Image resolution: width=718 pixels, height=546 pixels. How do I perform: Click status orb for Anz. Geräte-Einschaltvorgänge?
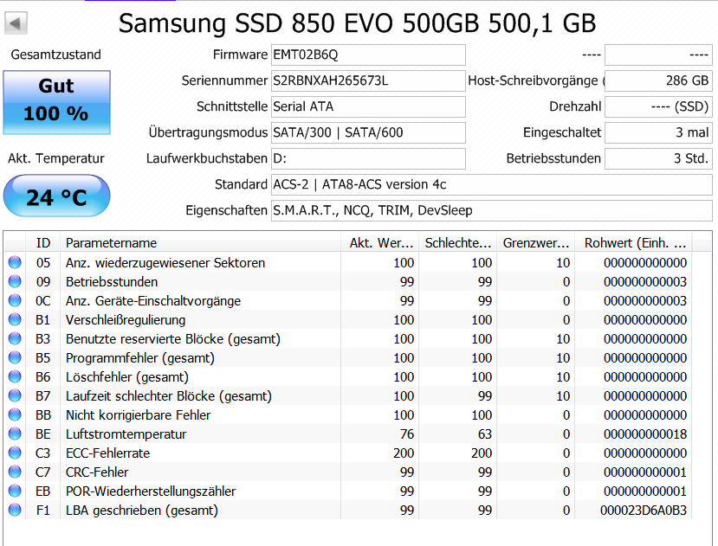coord(15,300)
